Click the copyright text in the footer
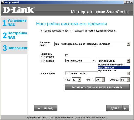 (67, 118)
